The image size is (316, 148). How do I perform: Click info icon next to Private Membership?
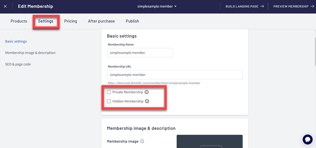coord(147,92)
